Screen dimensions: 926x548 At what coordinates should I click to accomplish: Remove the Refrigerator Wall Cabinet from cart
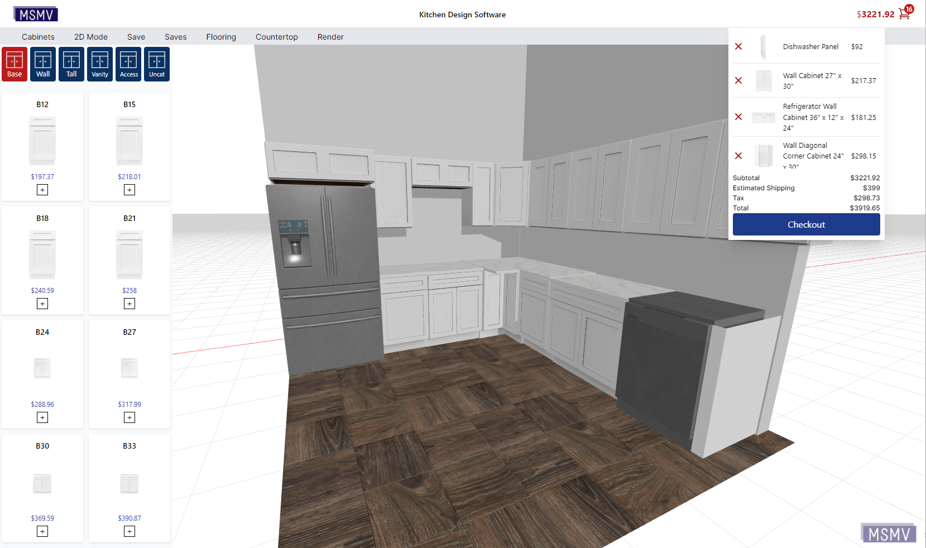pos(738,117)
